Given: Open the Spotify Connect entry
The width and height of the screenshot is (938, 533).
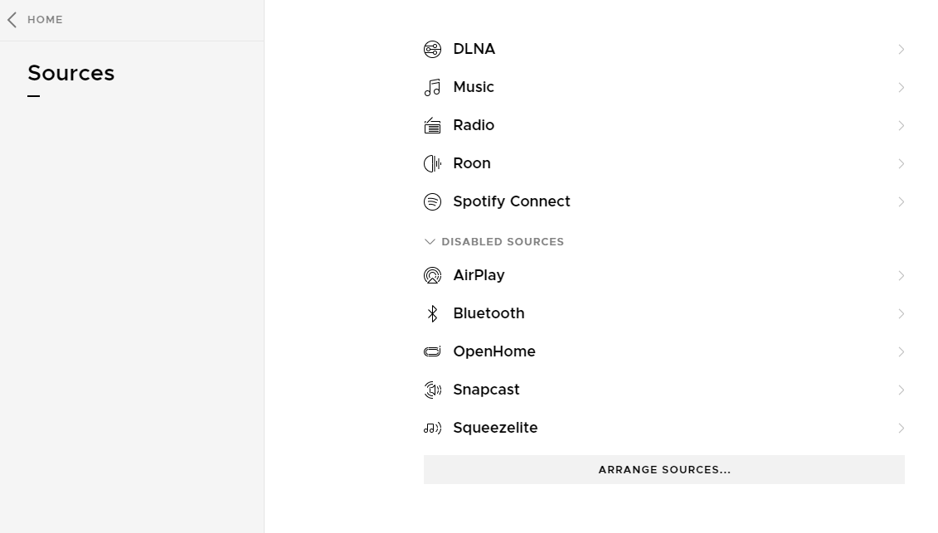Looking at the screenshot, I should [511, 202].
